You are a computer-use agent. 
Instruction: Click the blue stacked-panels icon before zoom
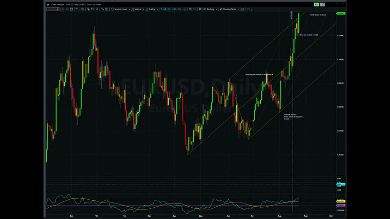(185, 9)
